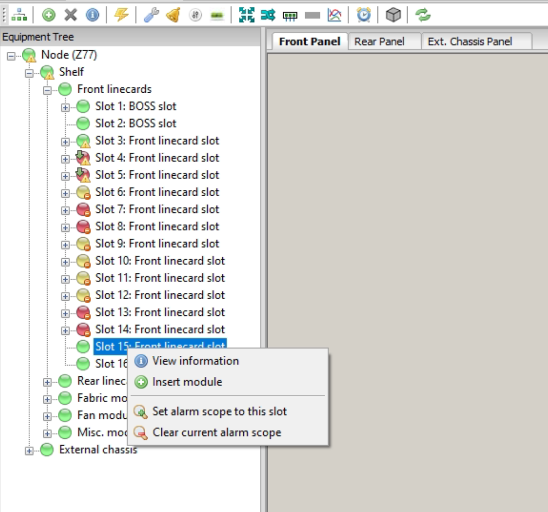Click the blue information toolbar icon
Screen dimensions: 548x512
[92, 15]
